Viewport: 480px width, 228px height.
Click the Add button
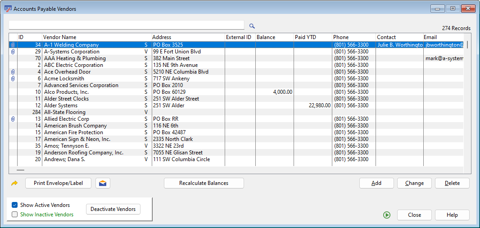point(376,183)
